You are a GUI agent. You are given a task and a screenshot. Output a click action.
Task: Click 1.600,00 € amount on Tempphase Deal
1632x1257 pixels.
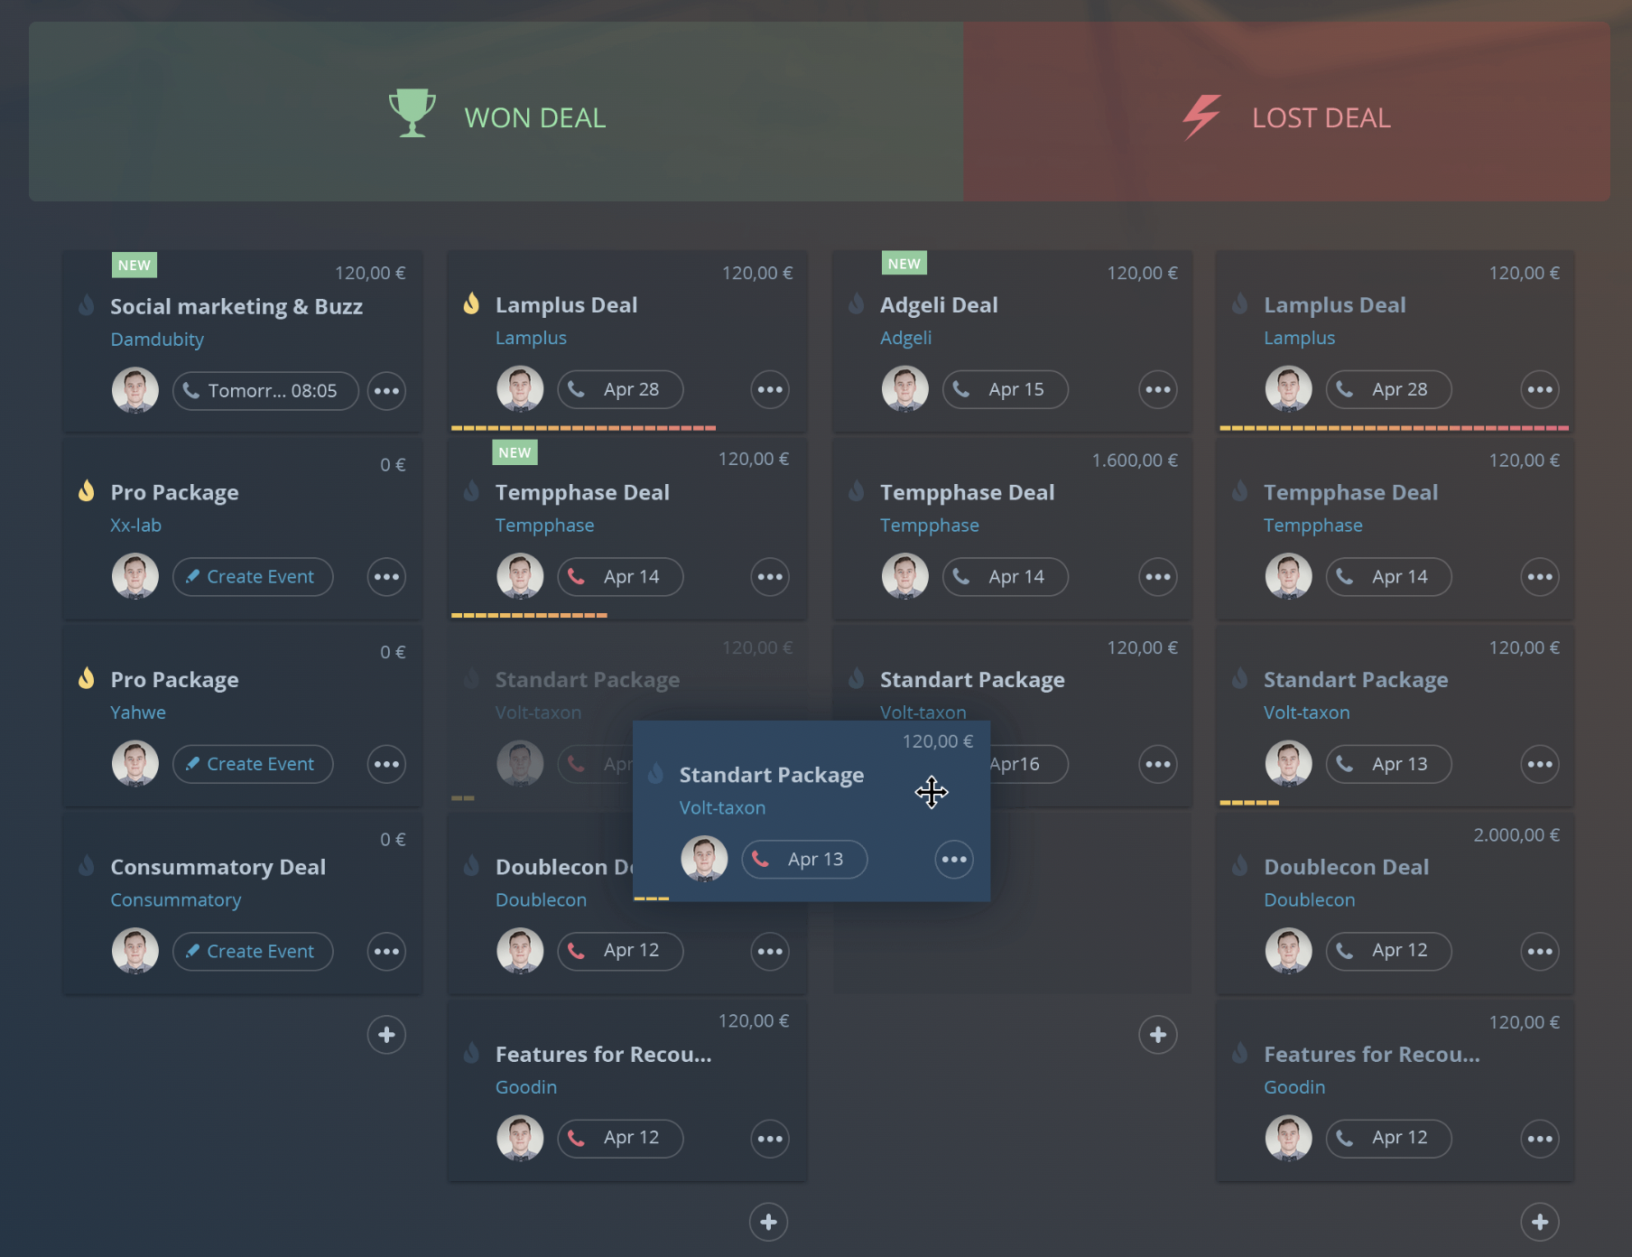coord(1135,461)
